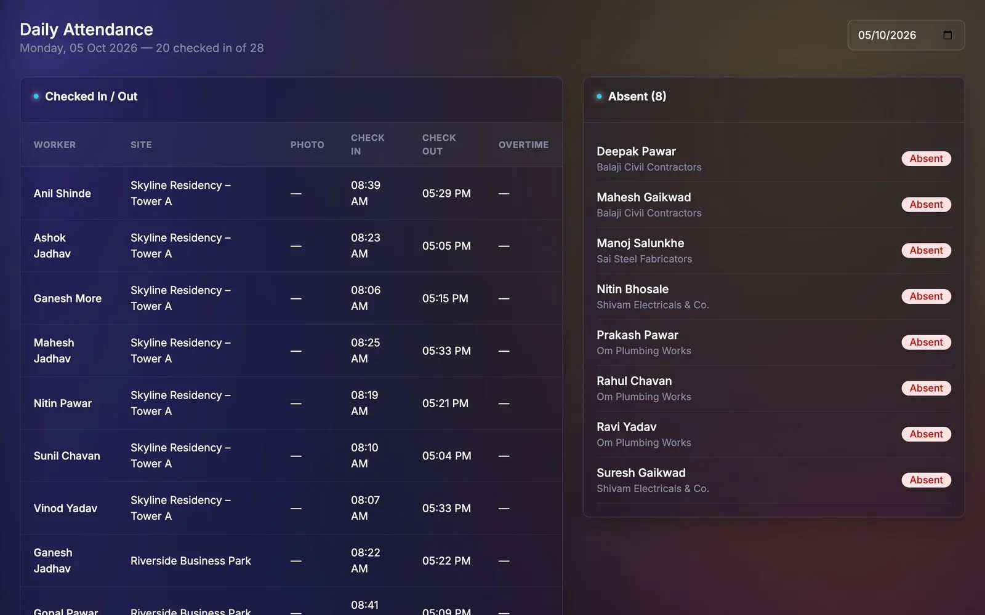Select the 05:05 PM check-out for Ashok Jadhav
This screenshot has width=985, height=615.
[446, 246]
